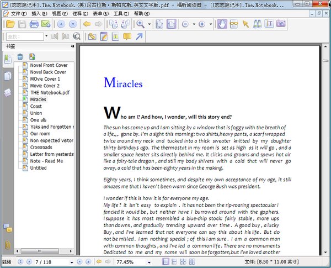Open the 注释 menu

click(80, 14)
